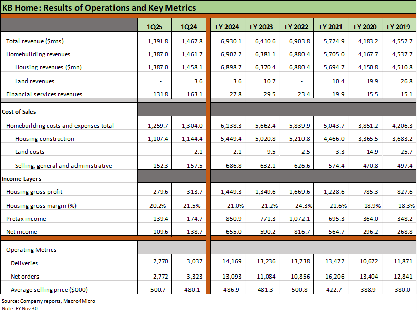
Task: Click the 'Net orders' row label
Action: 25,277
